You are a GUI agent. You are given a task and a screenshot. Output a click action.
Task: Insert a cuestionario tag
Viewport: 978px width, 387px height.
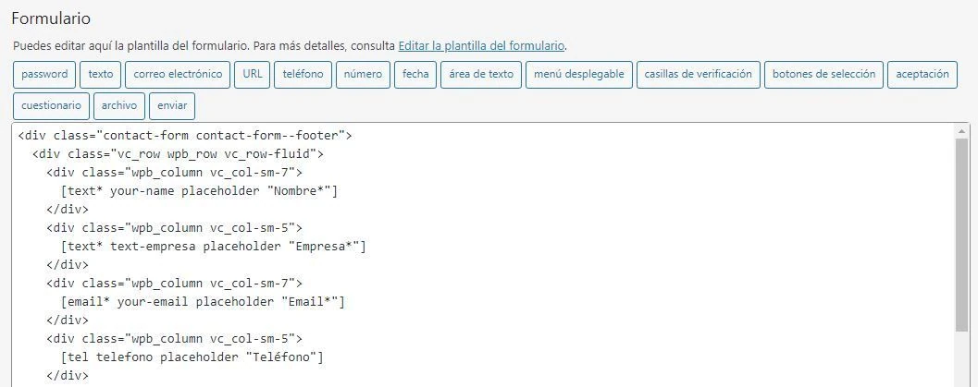click(51, 106)
